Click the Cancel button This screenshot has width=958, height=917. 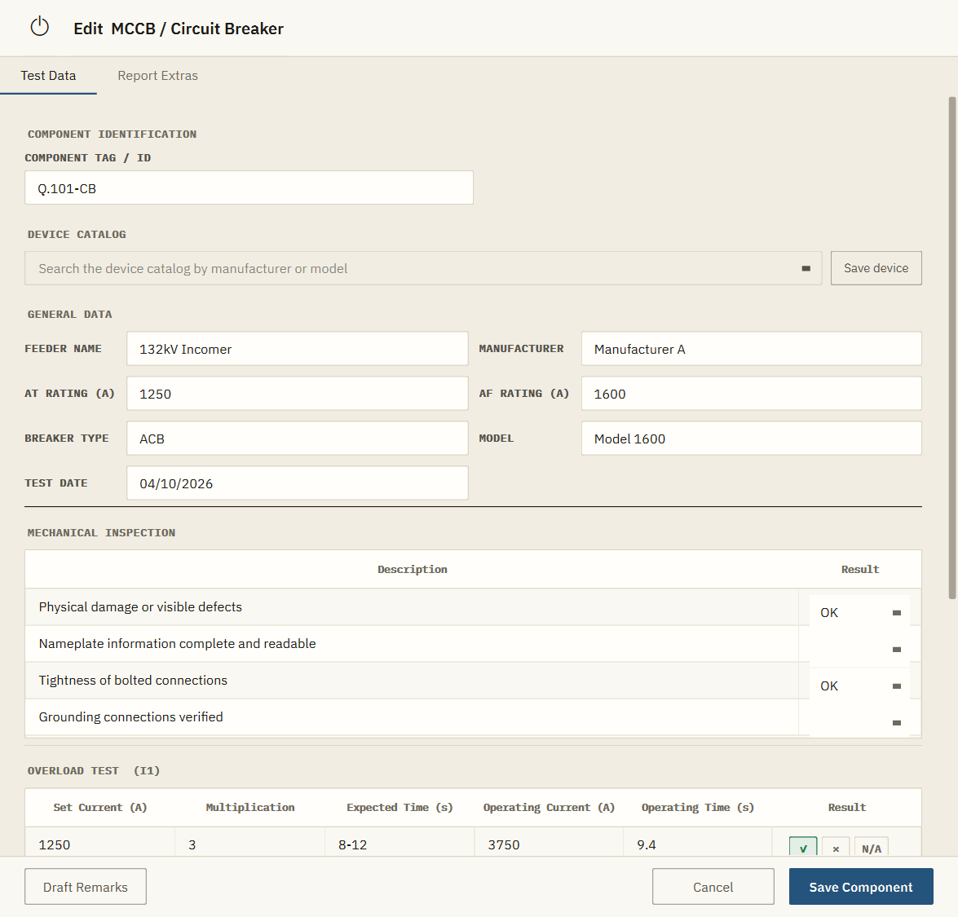point(713,887)
